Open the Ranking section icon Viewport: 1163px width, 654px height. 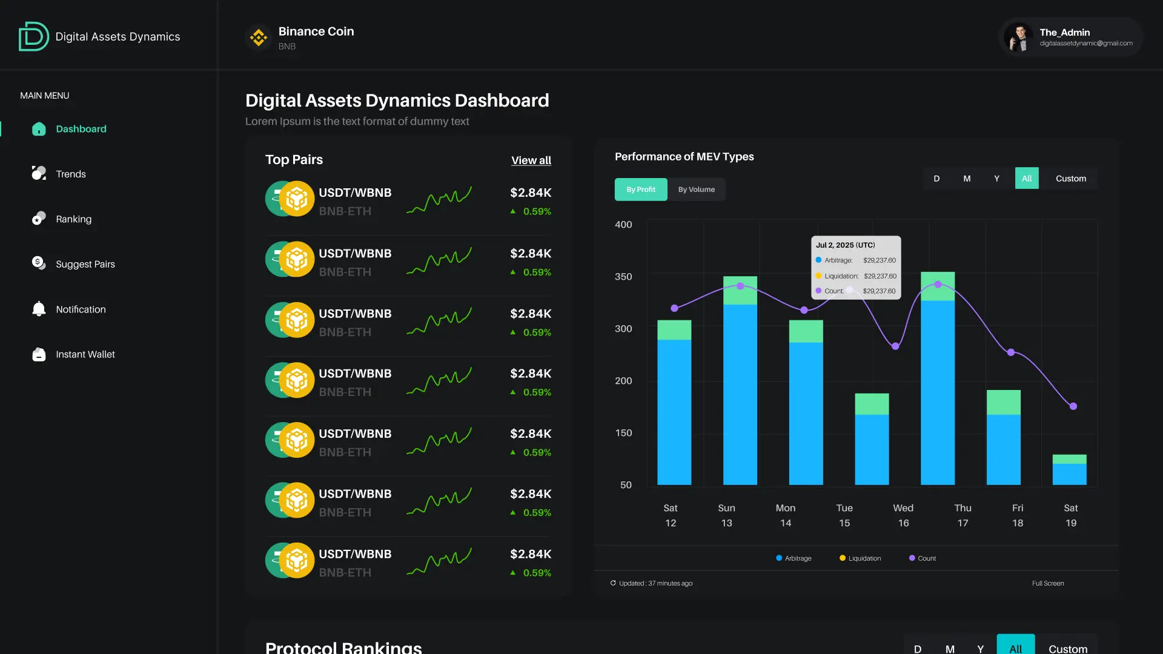coord(39,219)
